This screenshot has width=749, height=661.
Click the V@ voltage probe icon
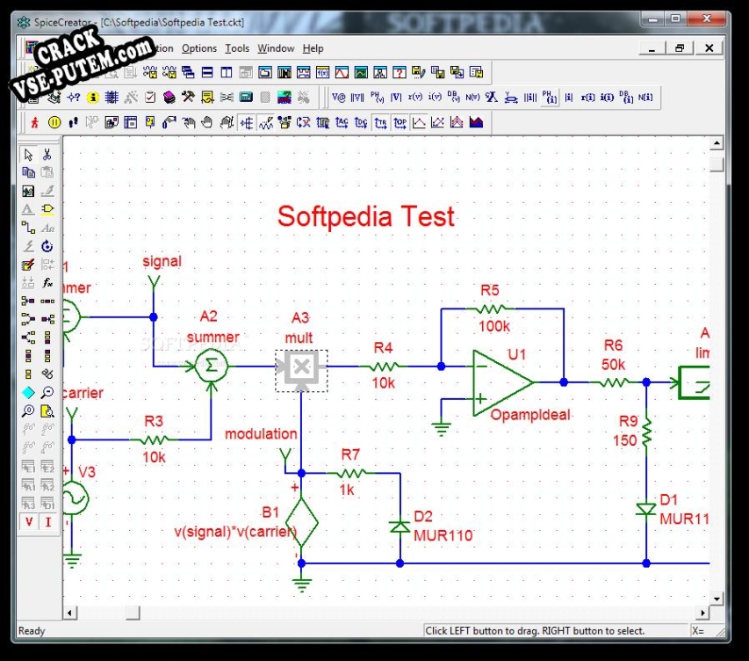click(339, 98)
